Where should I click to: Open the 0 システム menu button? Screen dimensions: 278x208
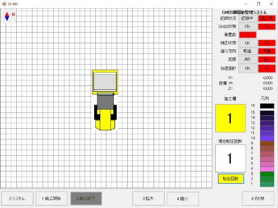click(17, 198)
